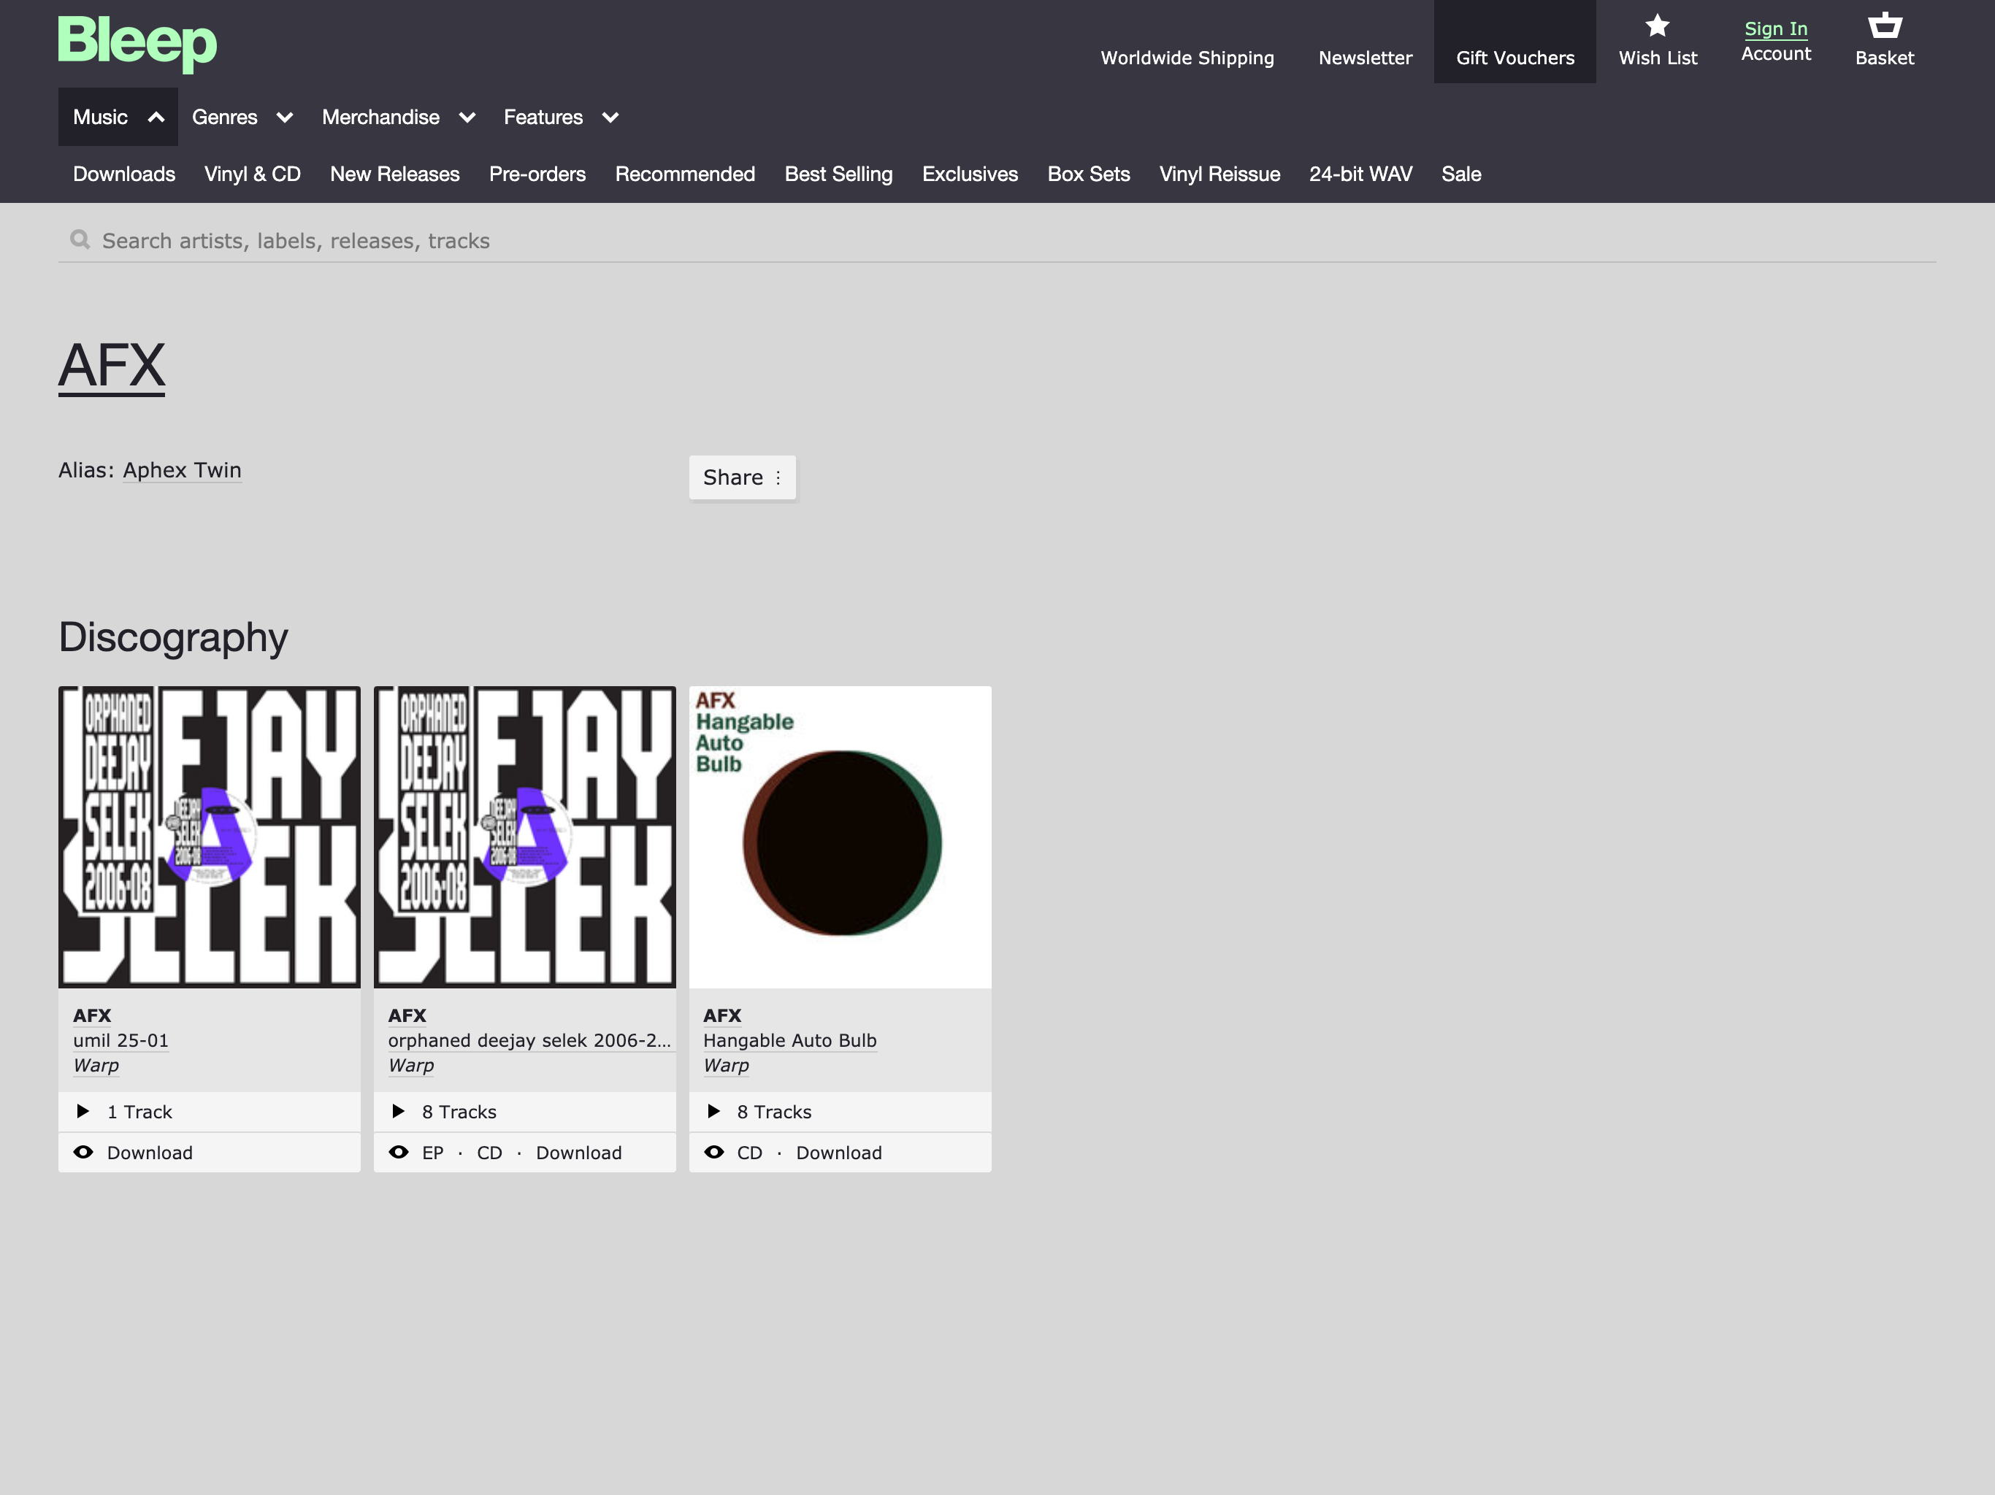
Task: Go to the Best Selling section
Action: click(x=838, y=174)
